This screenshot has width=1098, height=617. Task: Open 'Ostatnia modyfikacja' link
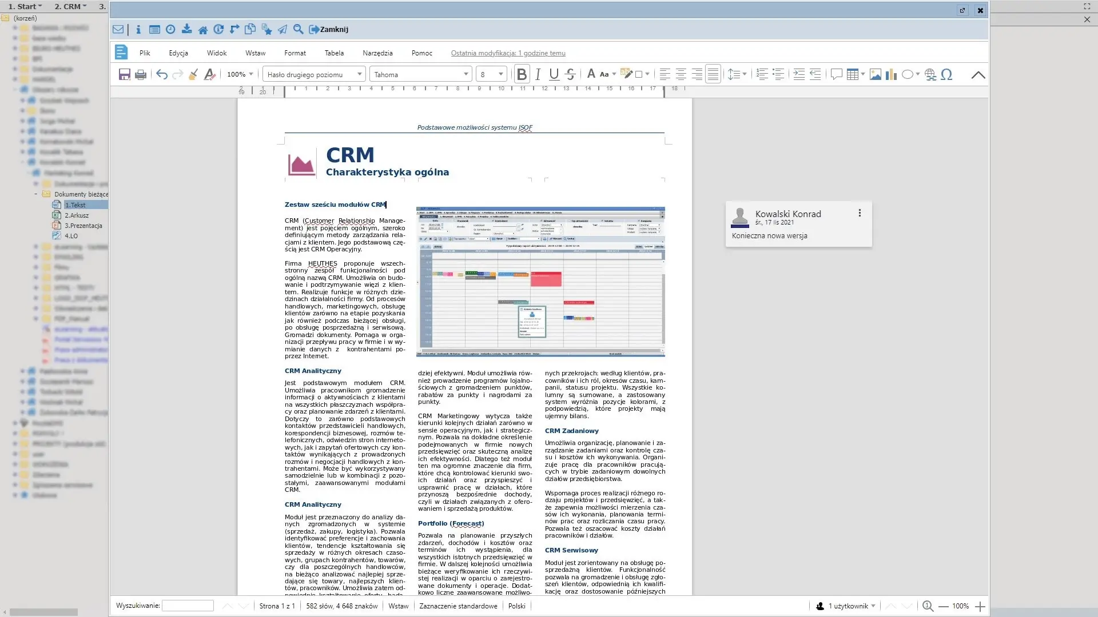(508, 53)
